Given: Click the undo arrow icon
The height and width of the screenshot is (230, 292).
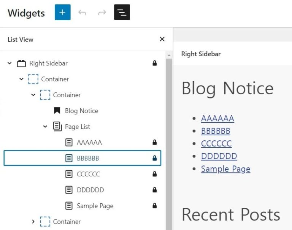Looking at the screenshot, I should click(82, 13).
